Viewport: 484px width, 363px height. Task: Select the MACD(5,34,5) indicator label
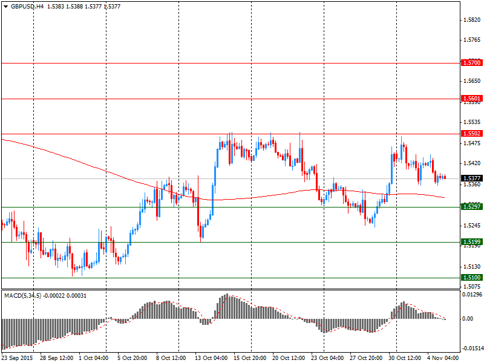tap(22, 296)
